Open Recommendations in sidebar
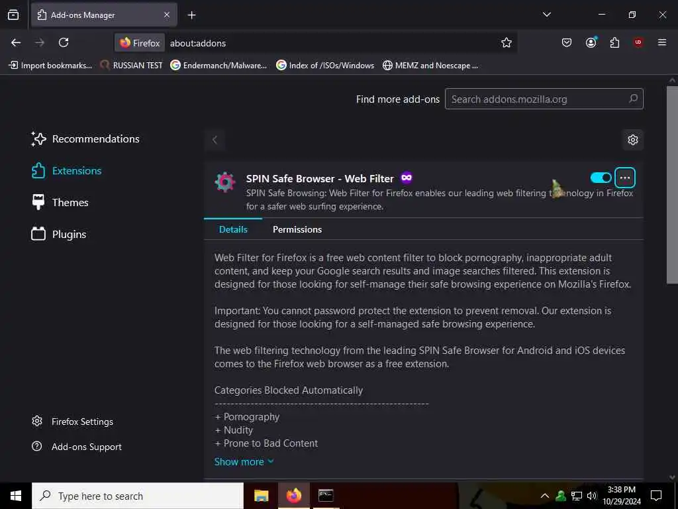Image resolution: width=678 pixels, height=509 pixels. pos(85,139)
